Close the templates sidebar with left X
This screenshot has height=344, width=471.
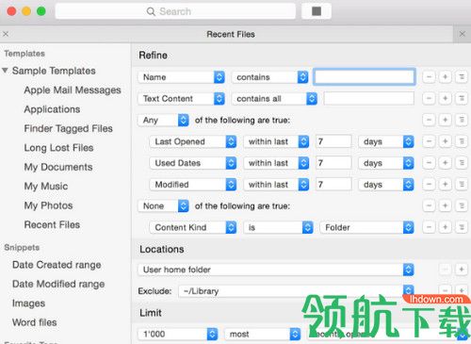[6, 34]
